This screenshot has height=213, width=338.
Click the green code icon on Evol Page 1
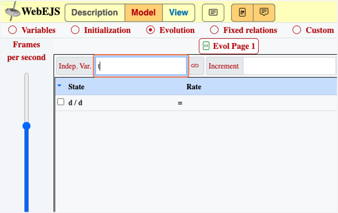tap(206, 46)
